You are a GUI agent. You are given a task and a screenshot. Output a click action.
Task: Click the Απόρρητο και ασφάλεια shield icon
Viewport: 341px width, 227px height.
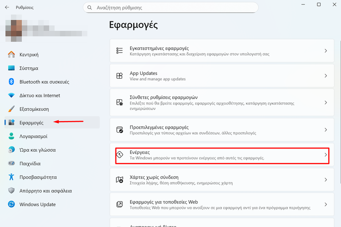[x=12, y=191]
